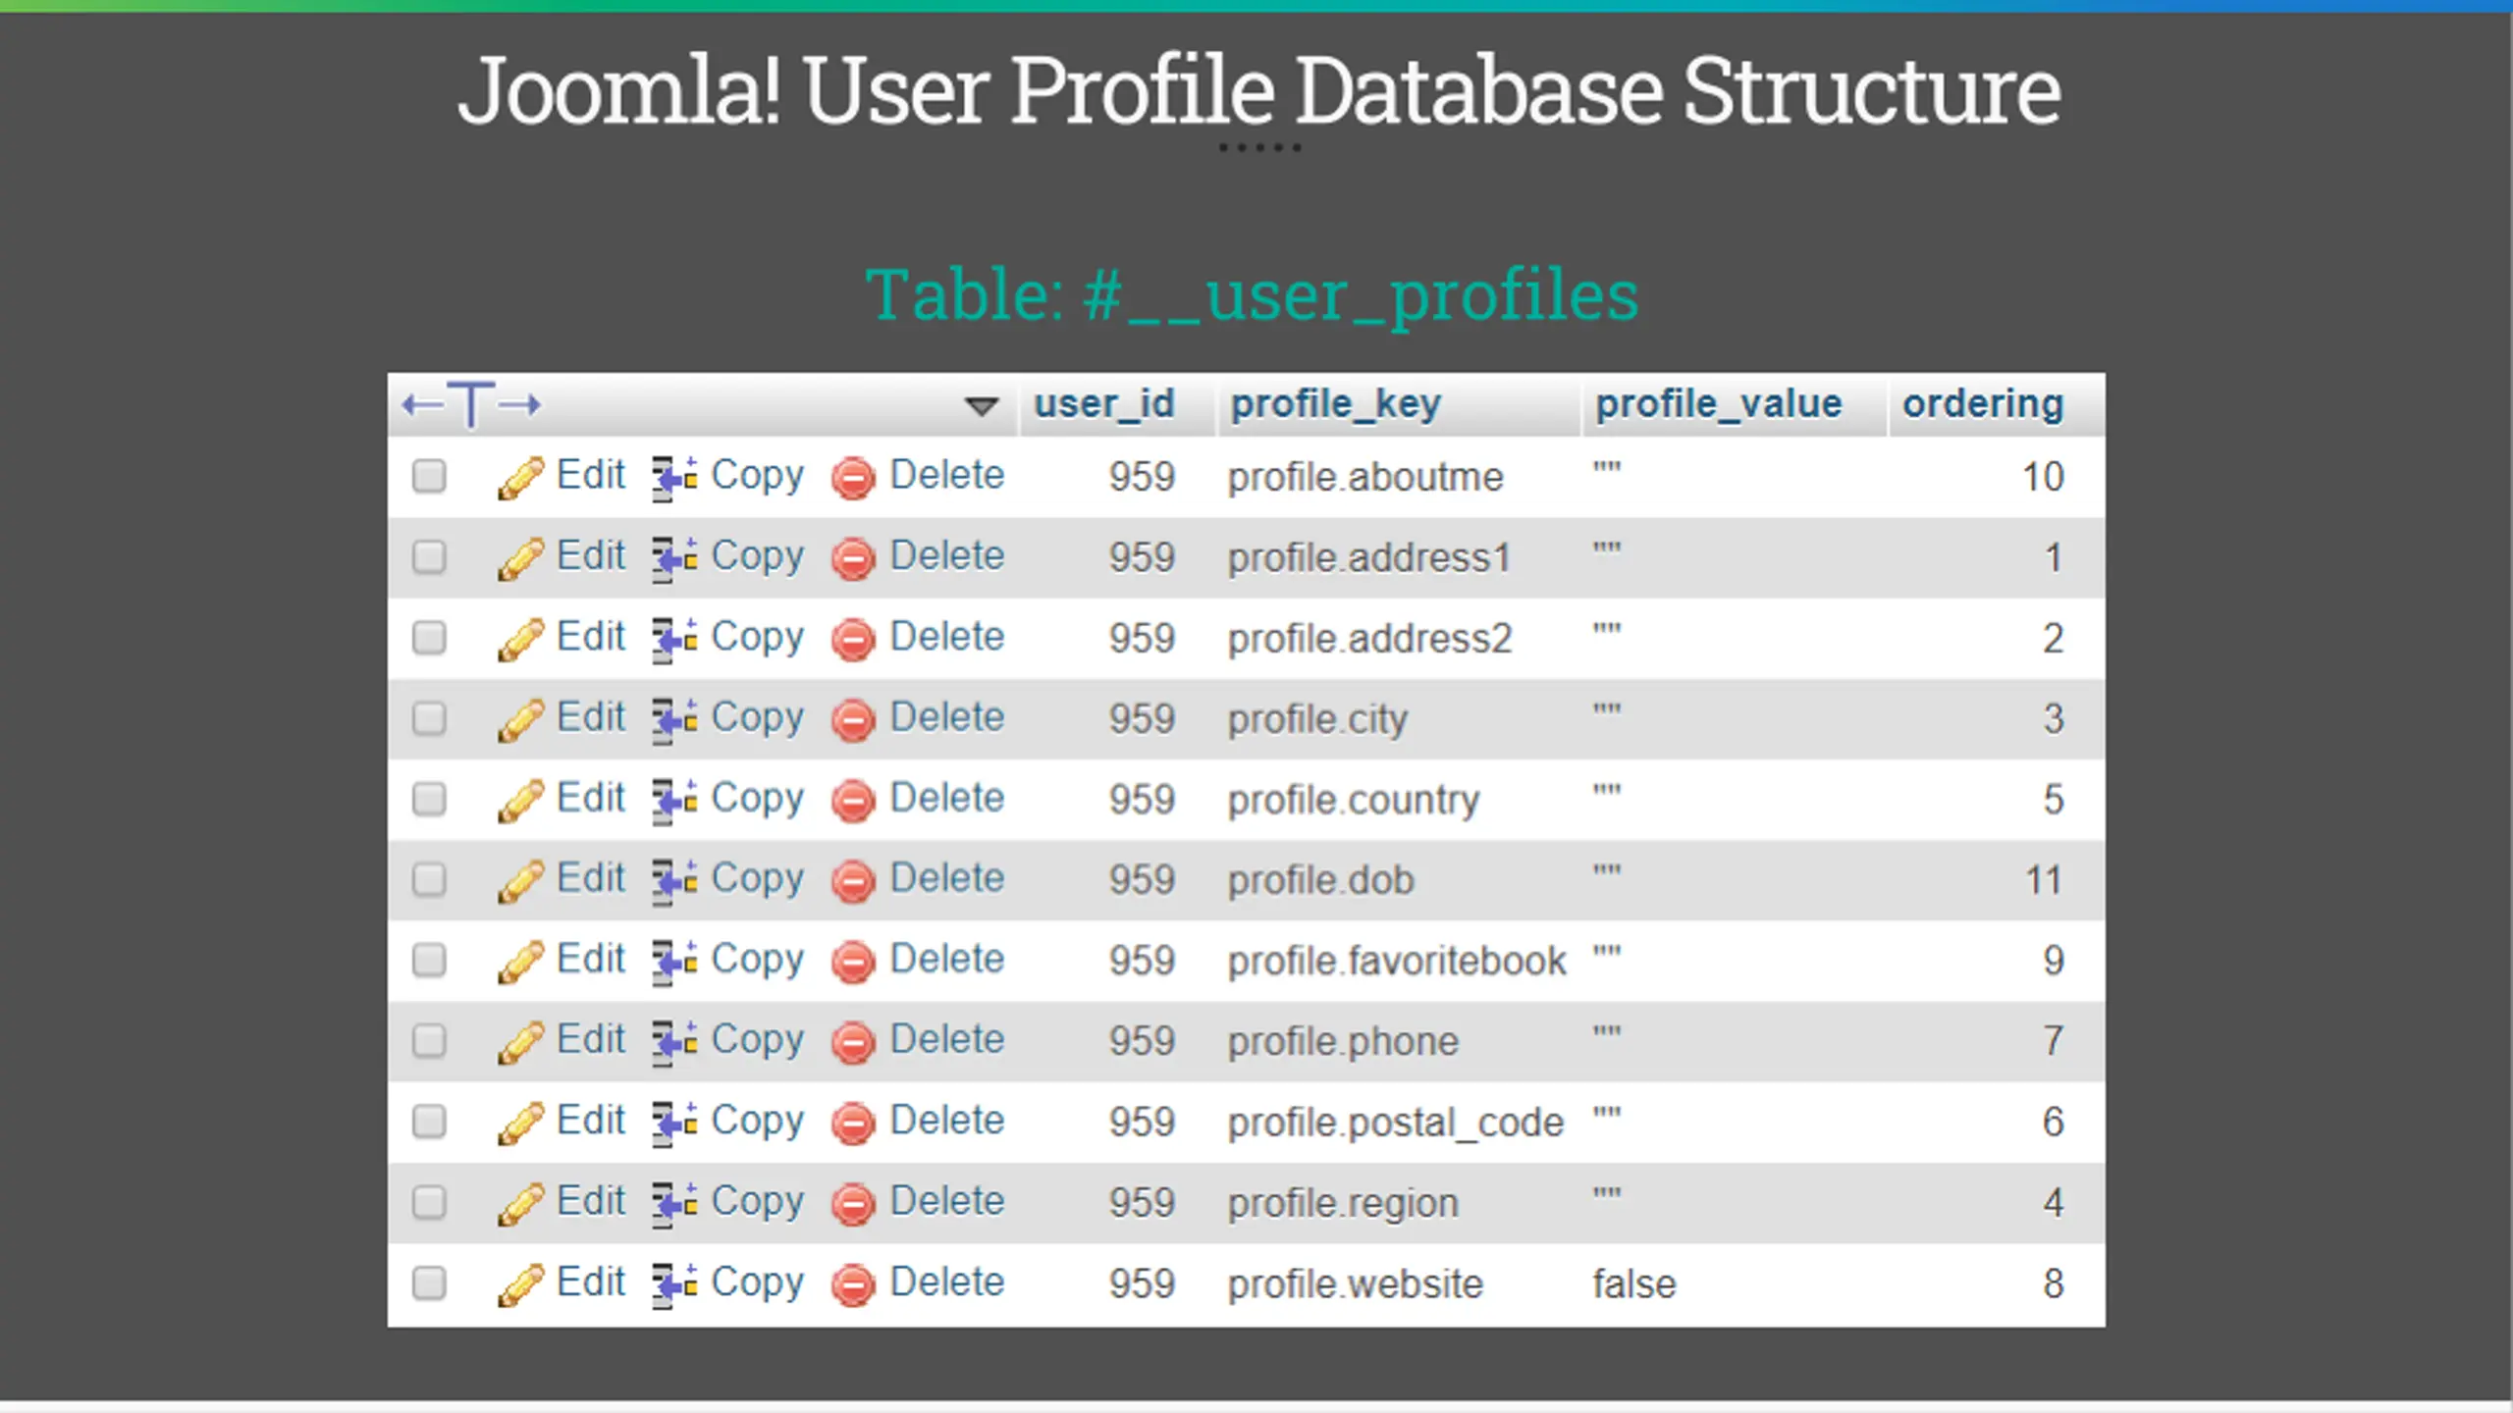Click the profile.favoritebook key cell
This screenshot has height=1413, width=2513.
click(1397, 962)
